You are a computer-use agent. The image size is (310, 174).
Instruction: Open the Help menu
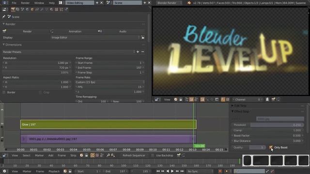click(x=52, y=3)
